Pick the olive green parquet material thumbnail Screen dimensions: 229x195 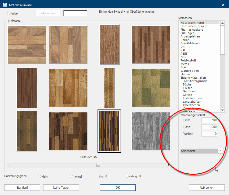pos(151,88)
